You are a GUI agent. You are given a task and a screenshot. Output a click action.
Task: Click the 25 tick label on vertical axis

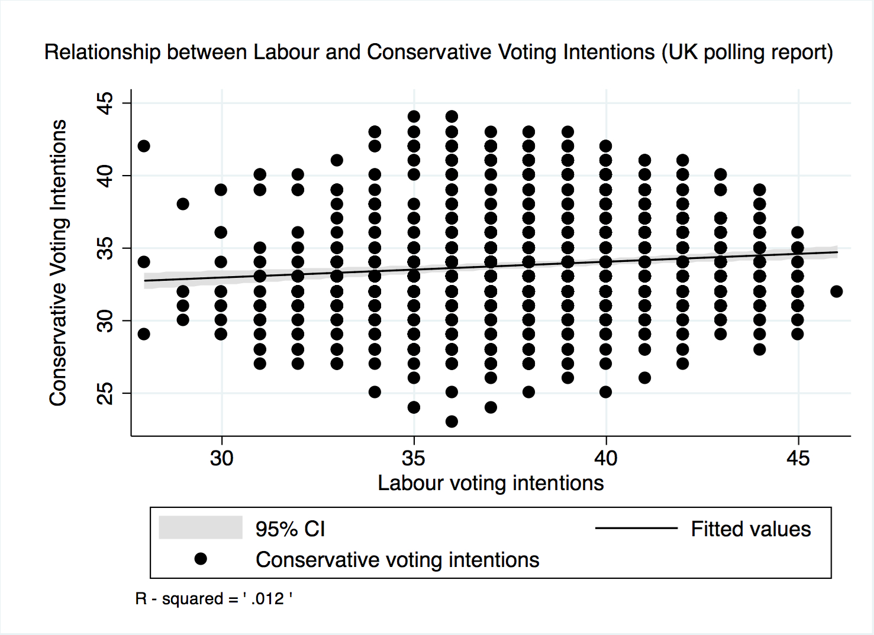coord(105,393)
